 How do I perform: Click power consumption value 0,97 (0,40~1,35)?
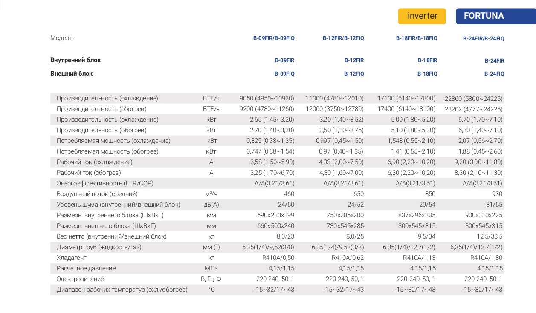341,151
